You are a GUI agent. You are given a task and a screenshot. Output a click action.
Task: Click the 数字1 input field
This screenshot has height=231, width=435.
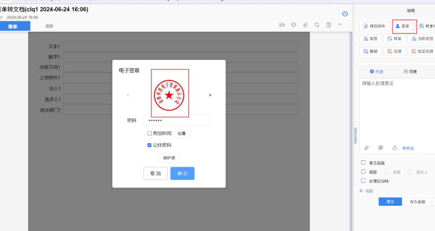click(180, 57)
